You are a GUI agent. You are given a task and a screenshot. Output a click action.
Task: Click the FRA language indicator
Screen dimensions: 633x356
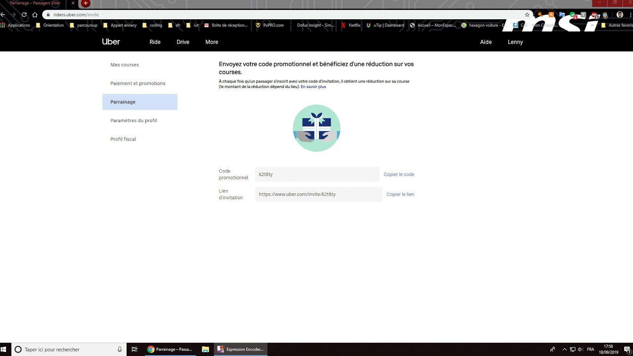(x=590, y=349)
